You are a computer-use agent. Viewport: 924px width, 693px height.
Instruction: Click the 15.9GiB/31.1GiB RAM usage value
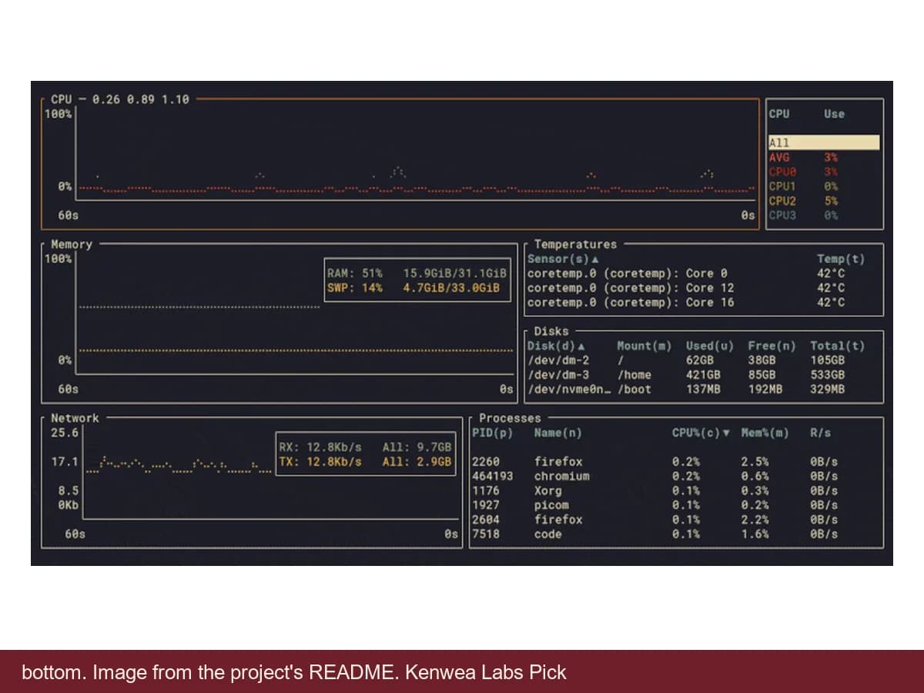point(454,273)
